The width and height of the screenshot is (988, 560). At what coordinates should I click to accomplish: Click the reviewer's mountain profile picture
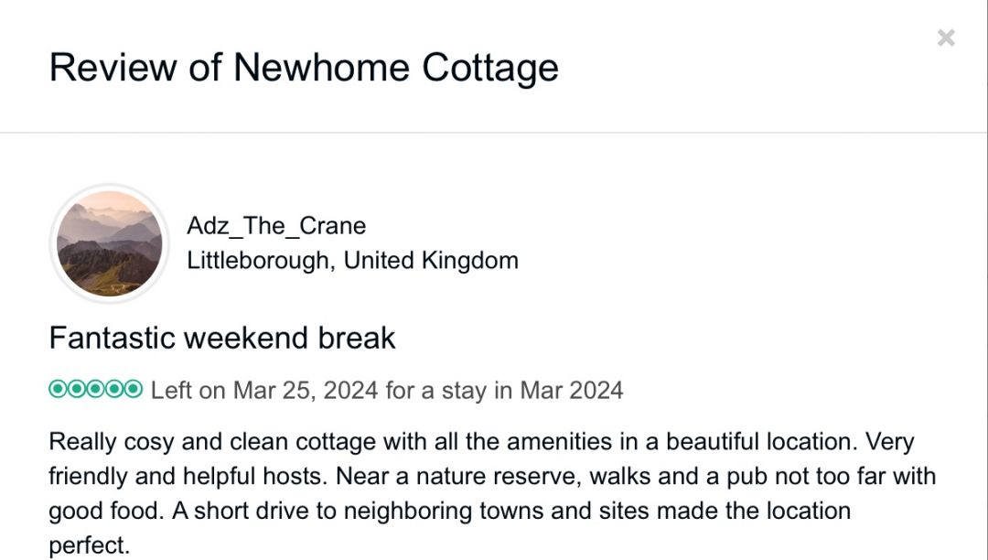click(110, 243)
